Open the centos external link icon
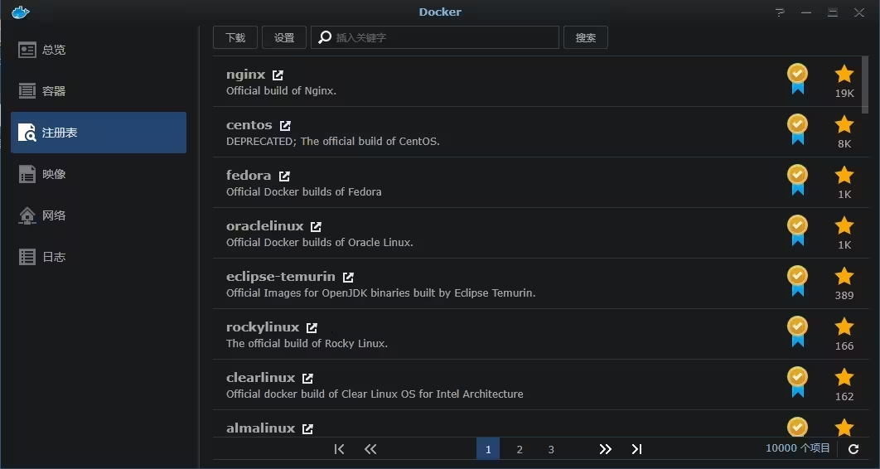The image size is (880, 469). [285, 126]
